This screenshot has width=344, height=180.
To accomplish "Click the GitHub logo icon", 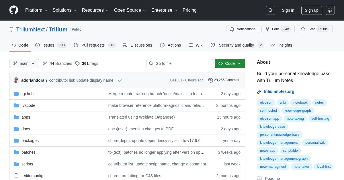I will (x=14, y=10).
